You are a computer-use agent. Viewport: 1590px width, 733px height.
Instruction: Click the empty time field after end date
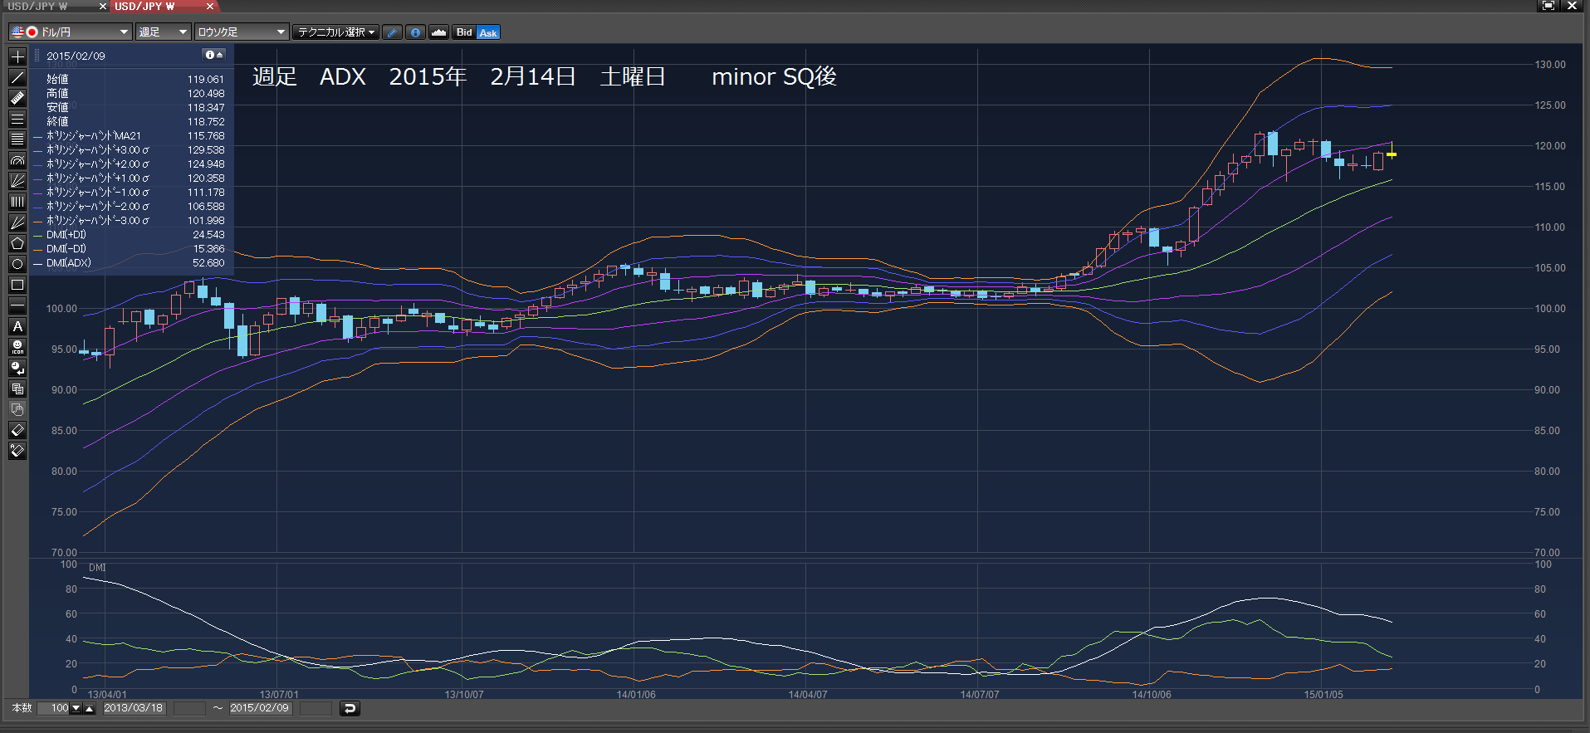(316, 708)
